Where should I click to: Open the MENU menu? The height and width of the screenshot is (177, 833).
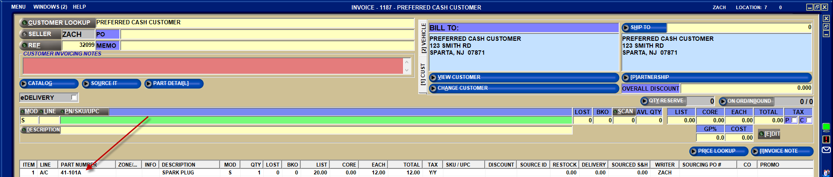click(18, 7)
